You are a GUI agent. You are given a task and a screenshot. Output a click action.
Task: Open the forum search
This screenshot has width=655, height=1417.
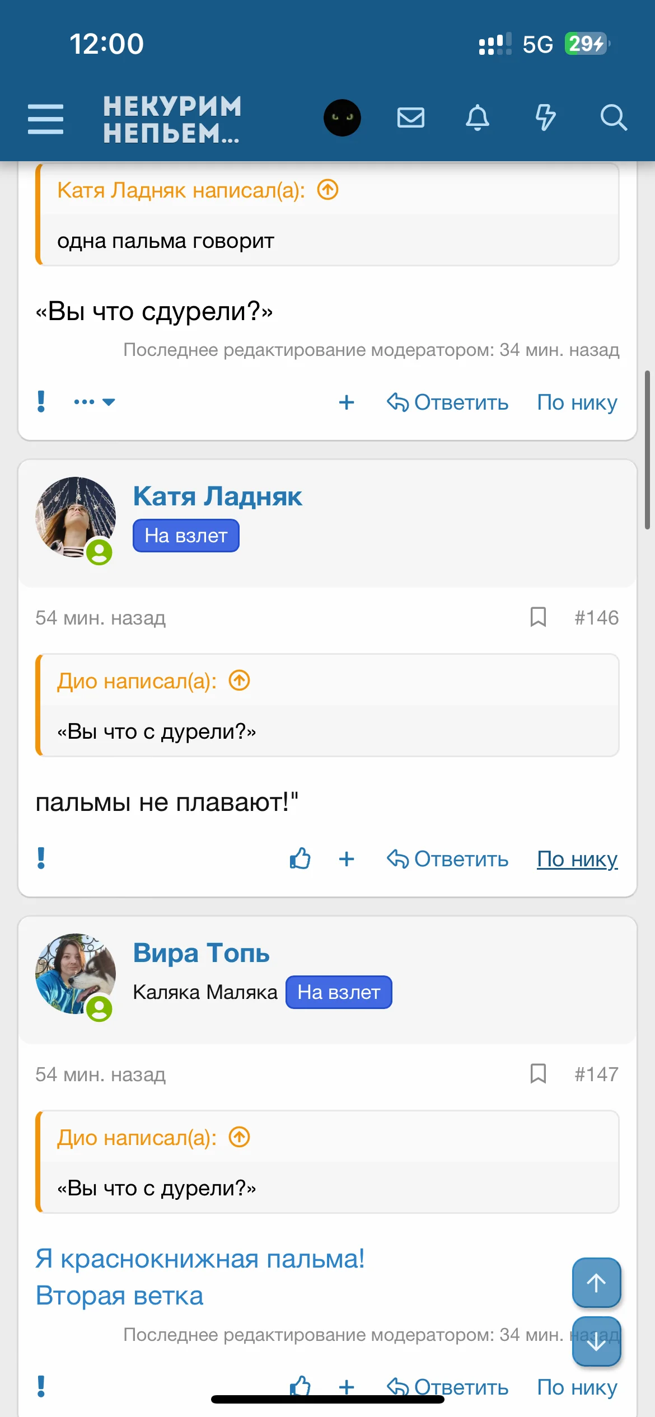pyautogui.click(x=614, y=118)
